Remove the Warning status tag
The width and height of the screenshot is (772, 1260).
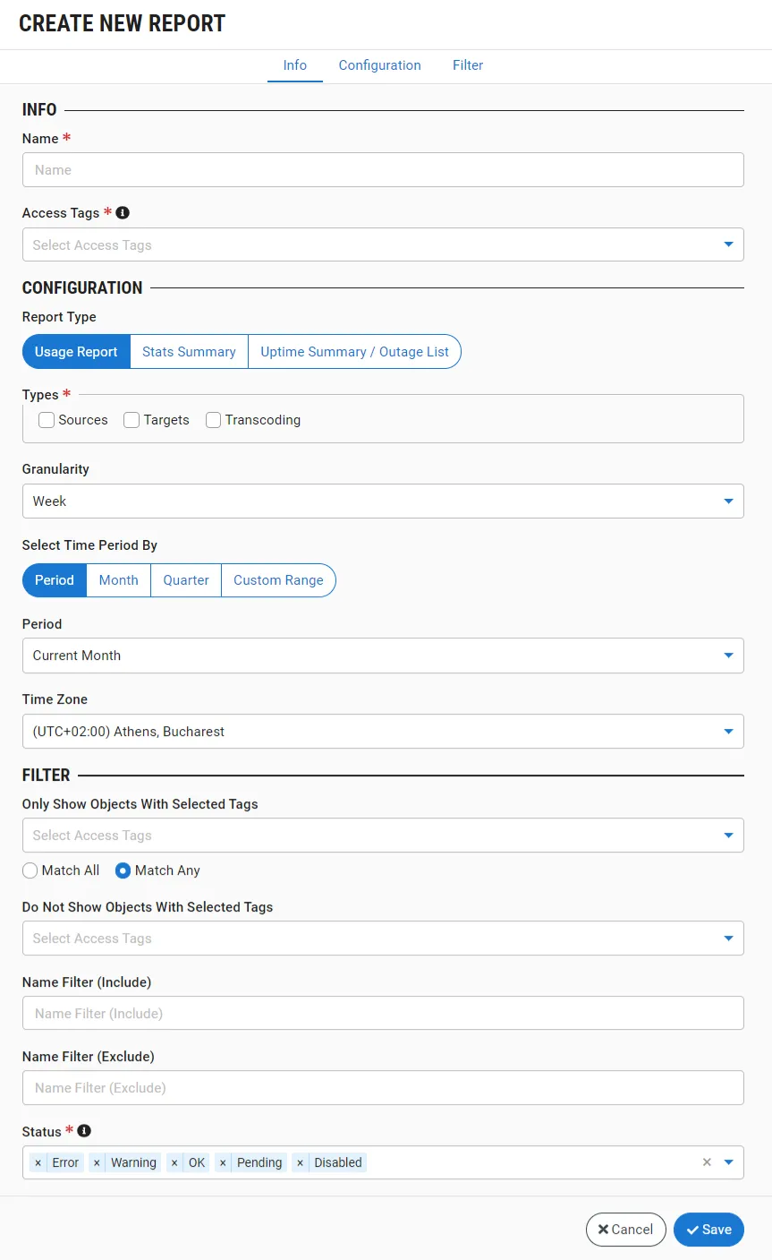click(x=97, y=1162)
